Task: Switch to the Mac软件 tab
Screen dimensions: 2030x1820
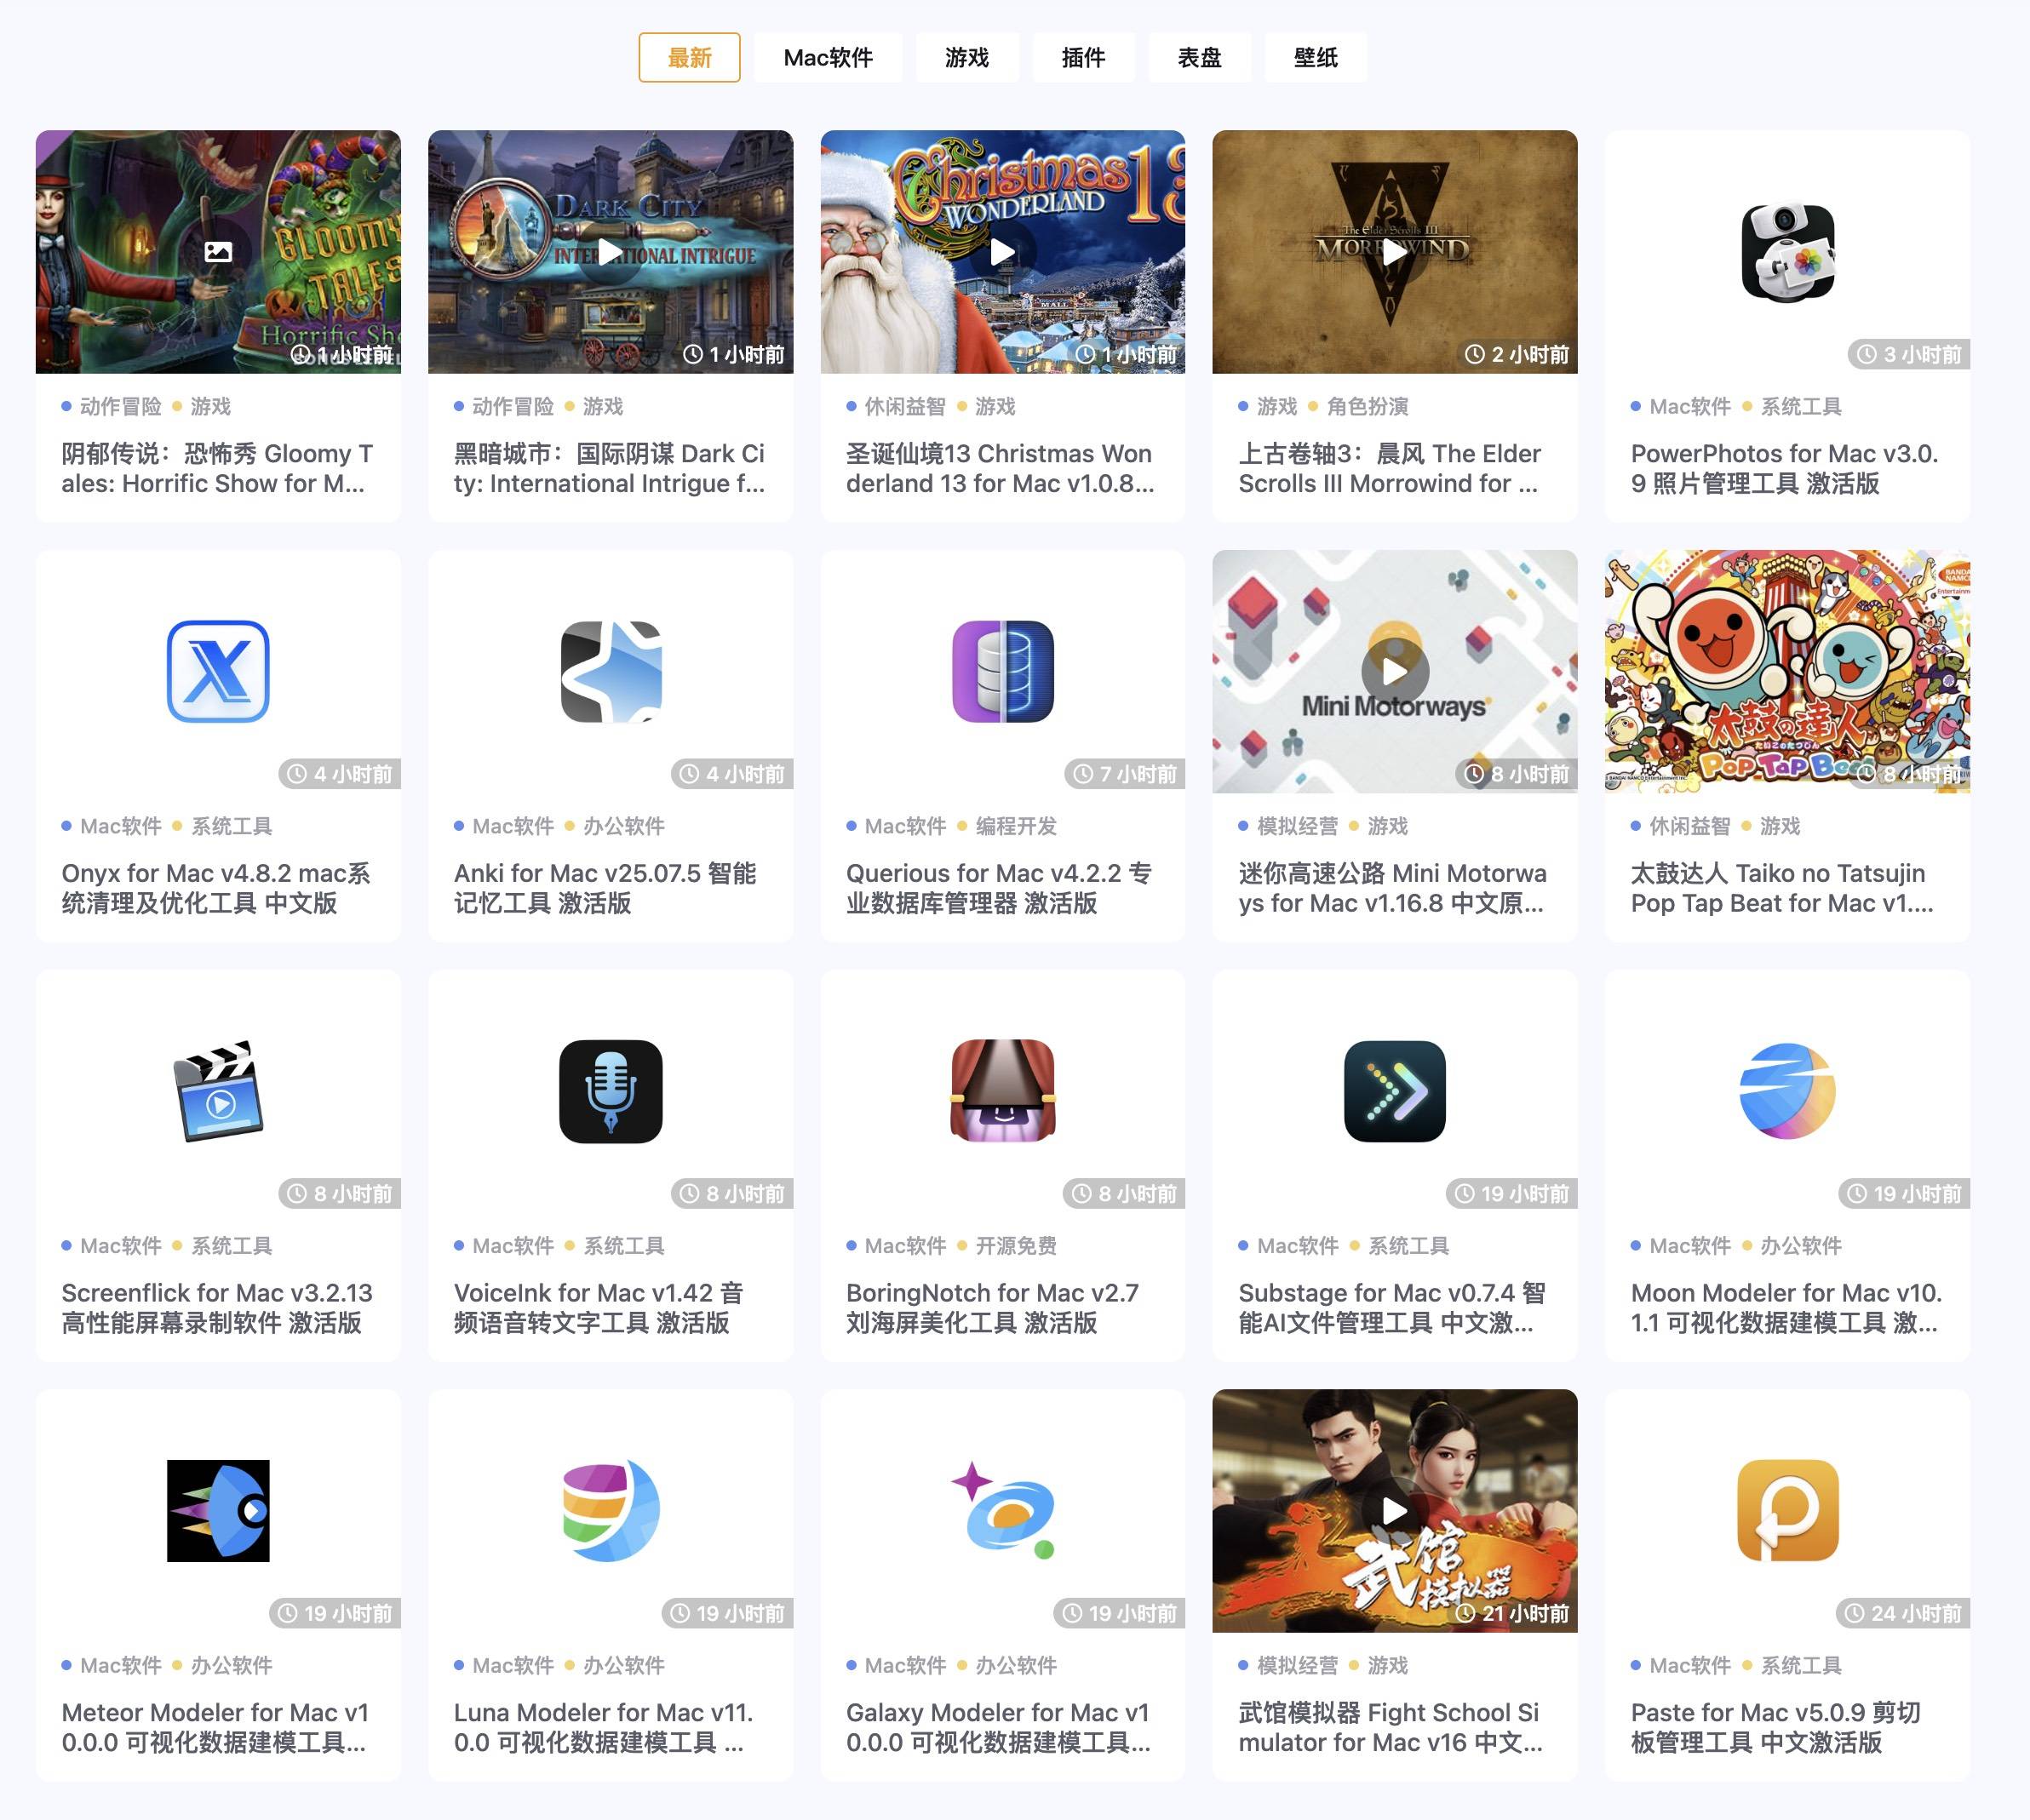Action: pyautogui.click(x=828, y=57)
